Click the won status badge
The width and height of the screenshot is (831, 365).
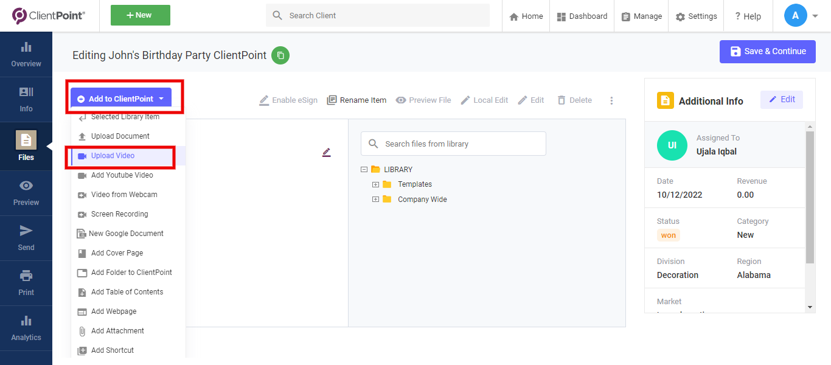pyautogui.click(x=669, y=235)
